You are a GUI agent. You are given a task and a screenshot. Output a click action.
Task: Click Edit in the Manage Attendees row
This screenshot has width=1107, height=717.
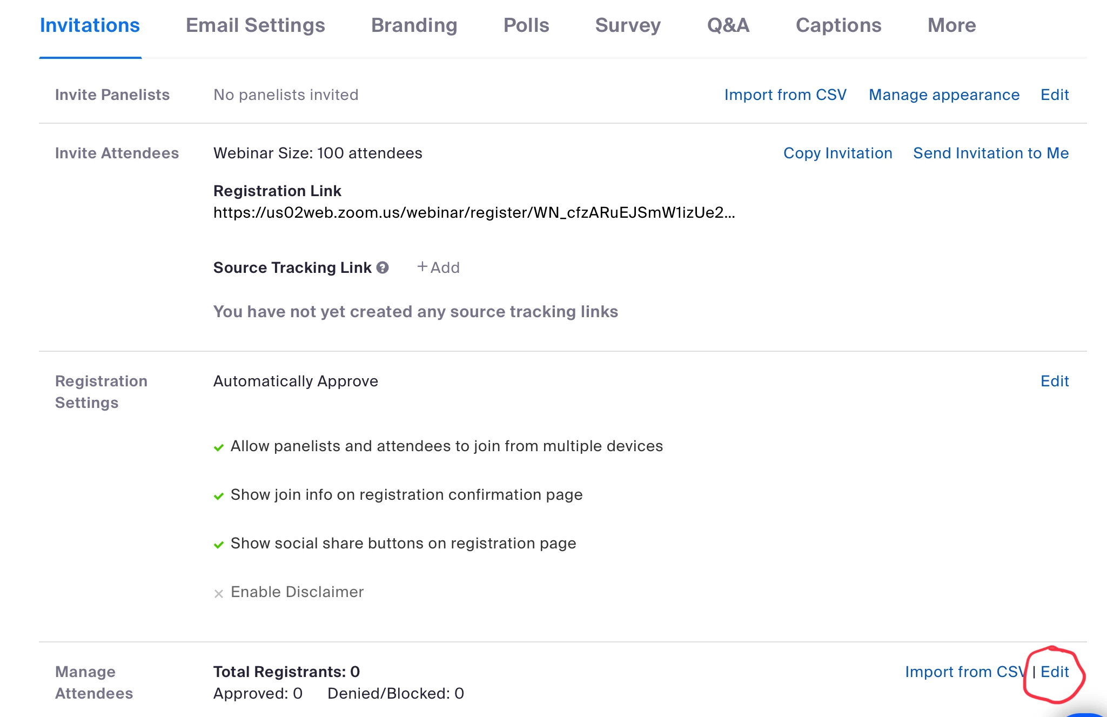pyautogui.click(x=1055, y=672)
